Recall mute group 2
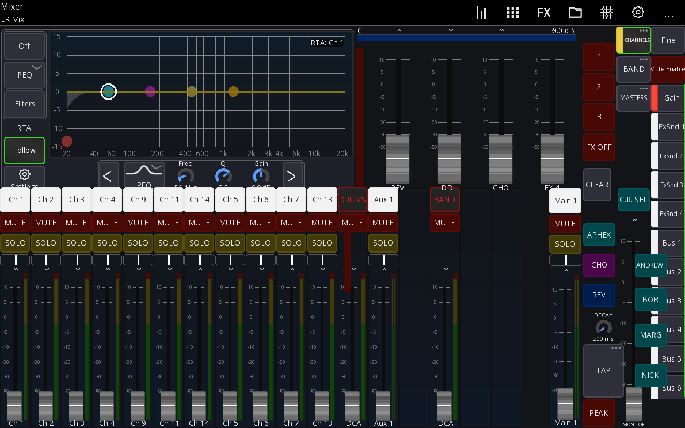This screenshot has width=685, height=428. (599, 87)
